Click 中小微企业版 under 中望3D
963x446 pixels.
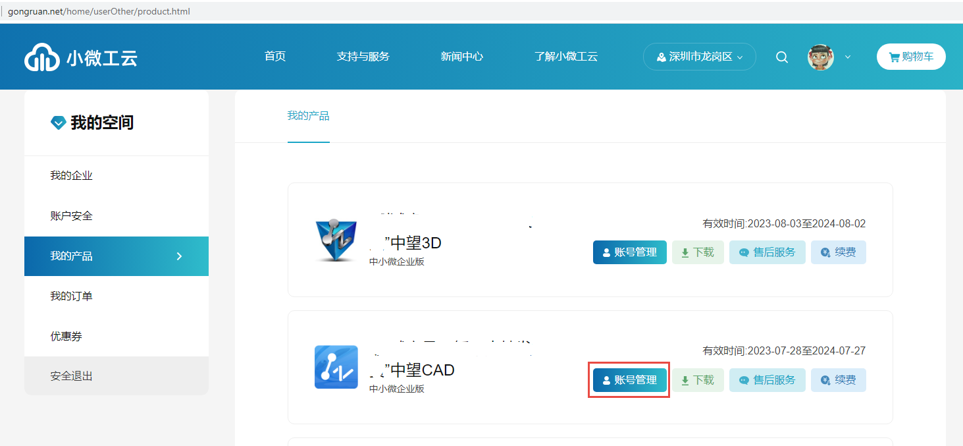point(397,262)
